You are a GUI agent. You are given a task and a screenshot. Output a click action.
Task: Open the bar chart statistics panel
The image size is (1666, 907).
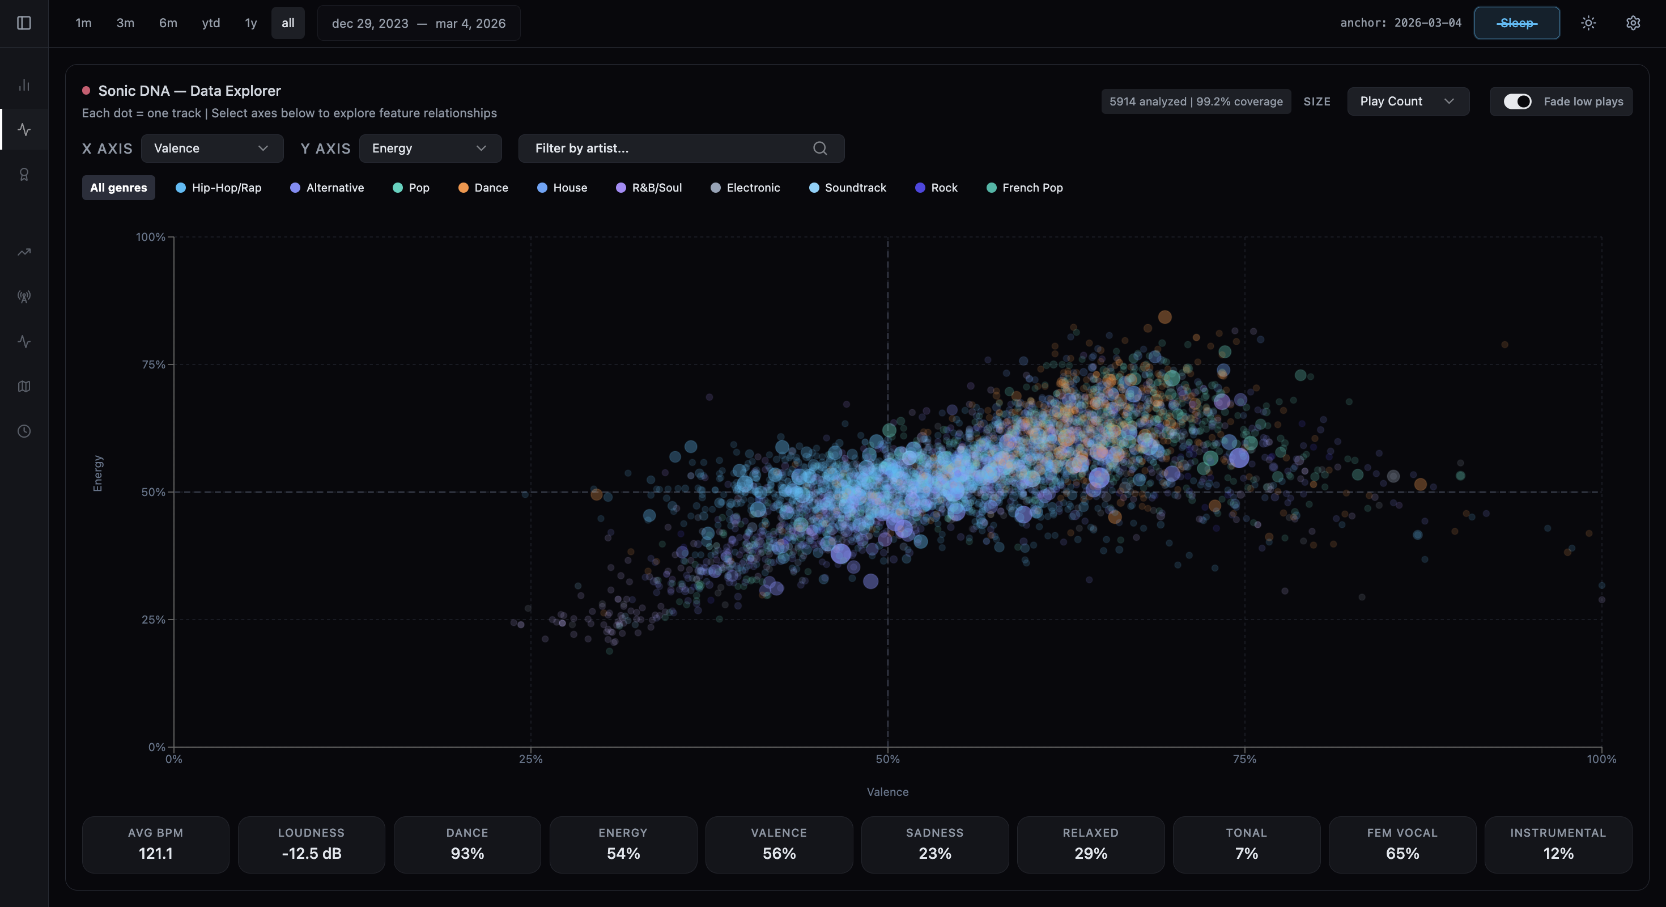point(24,85)
